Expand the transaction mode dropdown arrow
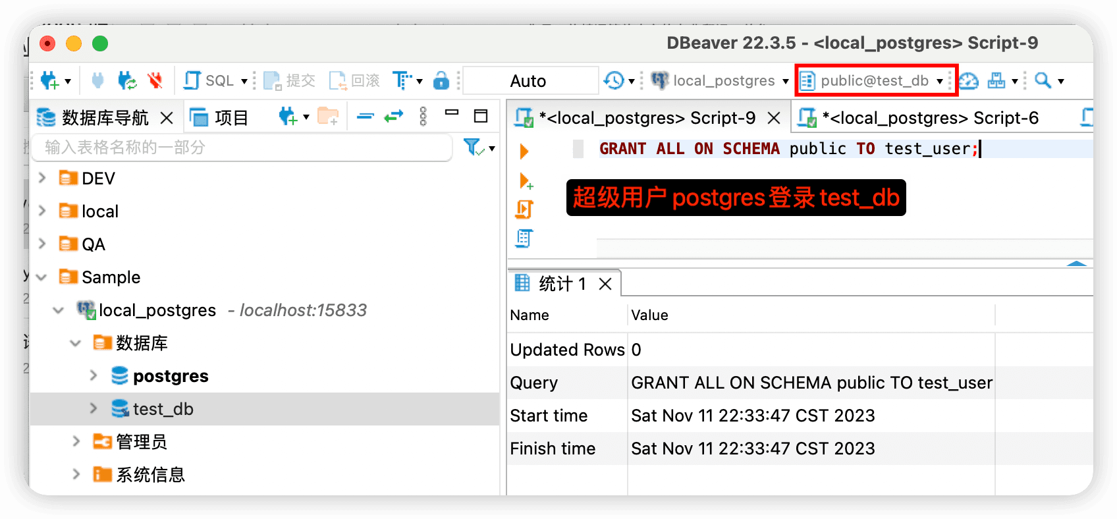This screenshot has height=519, width=1117. tap(420, 82)
